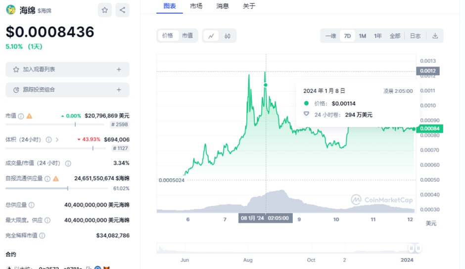This screenshot has width=465, height=269.
Task: Select the candlestick chart icon
Action: pos(228,36)
